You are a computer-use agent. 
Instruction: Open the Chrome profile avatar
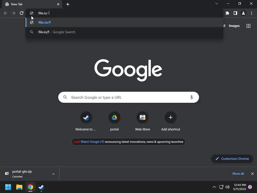(x=243, y=13)
